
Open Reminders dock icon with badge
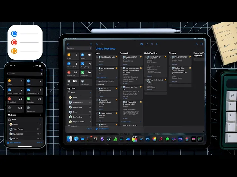tap(89, 139)
